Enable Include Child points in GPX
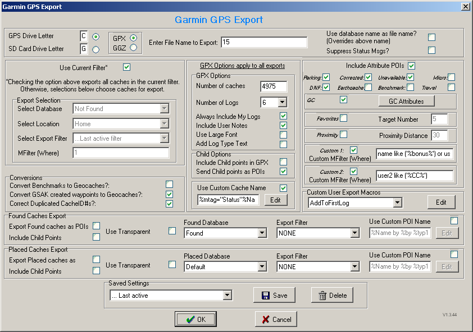 [283, 162]
